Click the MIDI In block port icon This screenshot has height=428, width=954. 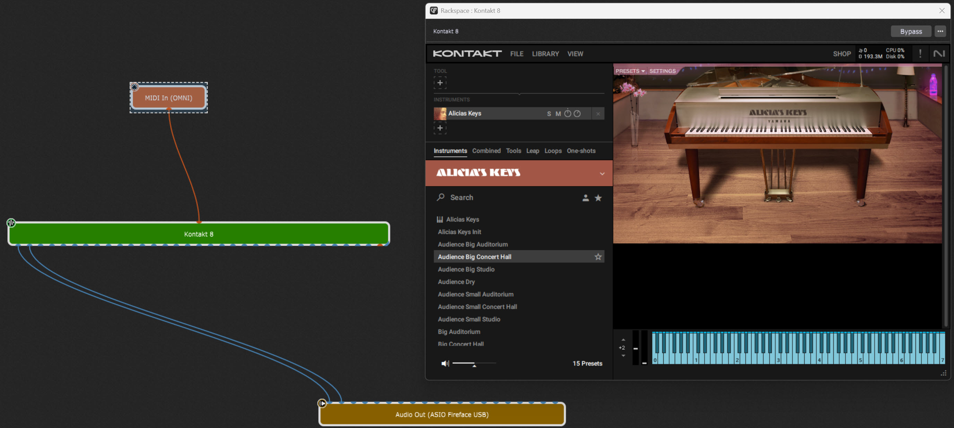coord(134,87)
